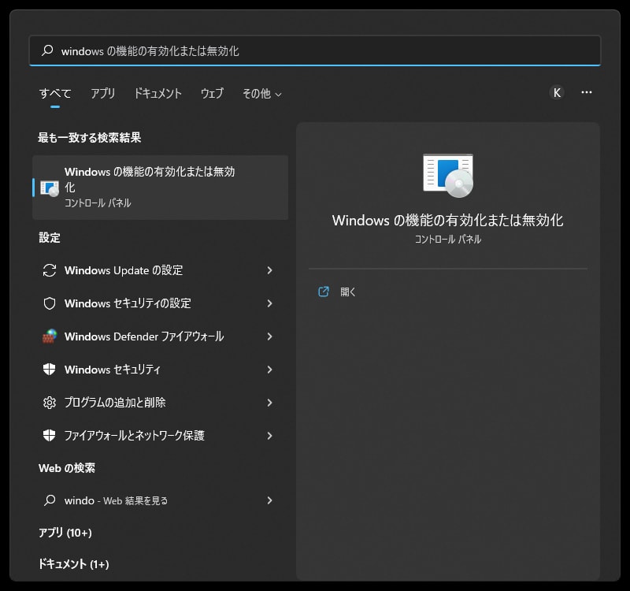Expand the アプリ (10+) section
This screenshot has height=591, width=630.
click(x=65, y=533)
